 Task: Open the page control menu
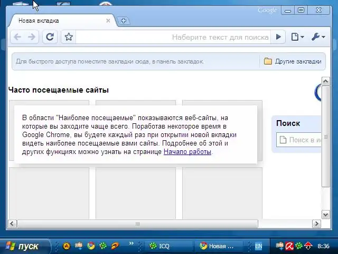[x=297, y=37]
